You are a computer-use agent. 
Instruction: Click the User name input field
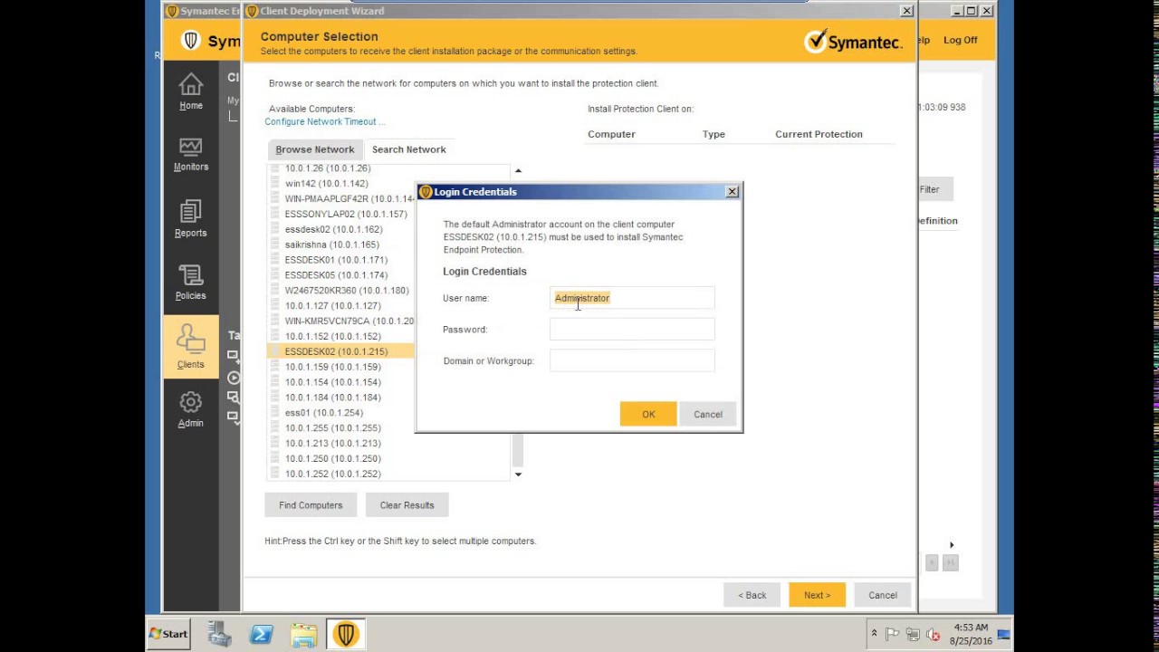[x=632, y=298]
